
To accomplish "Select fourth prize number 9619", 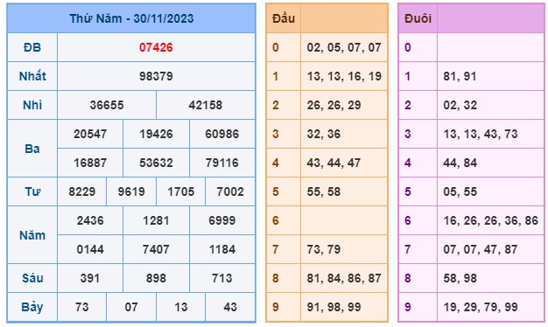I will click(131, 191).
